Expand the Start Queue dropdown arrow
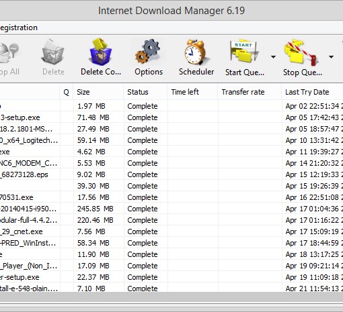The width and height of the screenshot is (343, 312). pyautogui.click(x=273, y=57)
